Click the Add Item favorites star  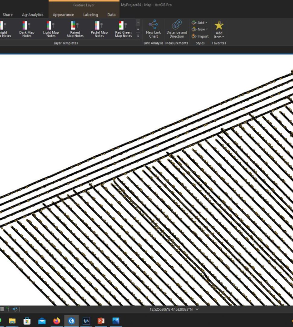pyautogui.click(x=219, y=29)
